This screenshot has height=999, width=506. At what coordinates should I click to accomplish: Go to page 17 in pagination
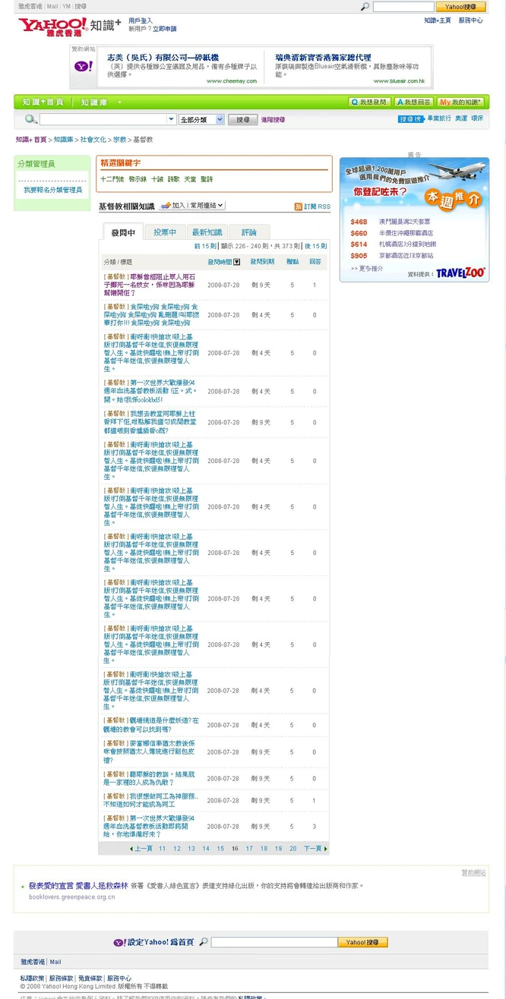click(x=249, y=849)
